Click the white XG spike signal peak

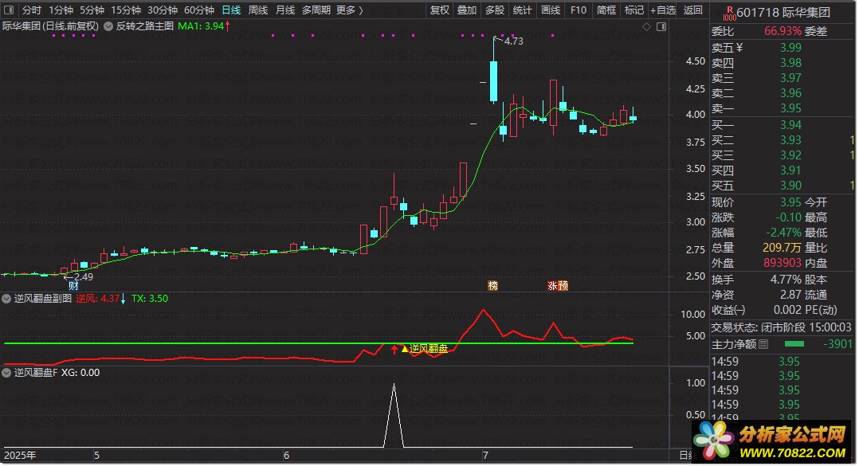click(x=394, y=386)
